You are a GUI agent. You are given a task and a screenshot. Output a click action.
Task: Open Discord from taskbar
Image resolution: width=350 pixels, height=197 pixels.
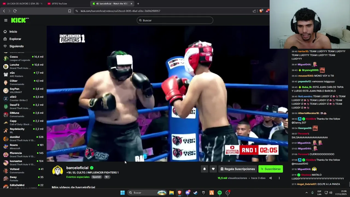pos(188,193)
